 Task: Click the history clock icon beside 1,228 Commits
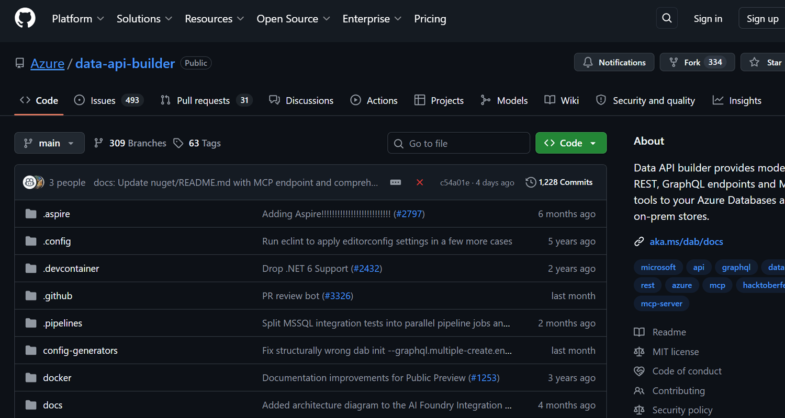click(531, 182)
